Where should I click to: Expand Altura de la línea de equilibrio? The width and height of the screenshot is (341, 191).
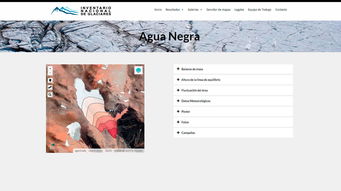click(x=233, y=80)
